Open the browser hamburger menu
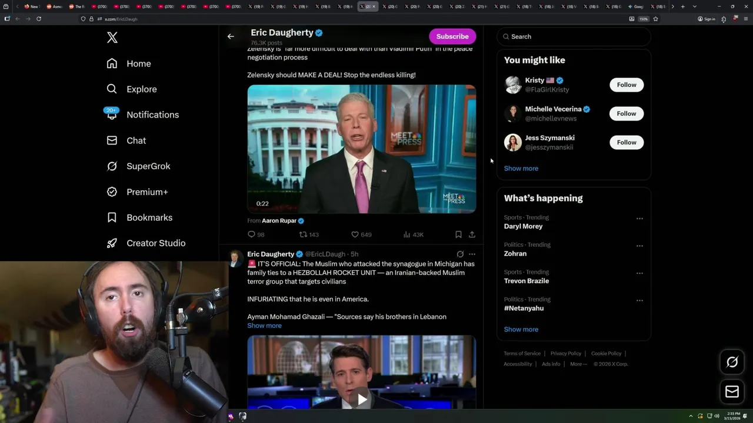Screen dimensions: 753x423 pos(745,19)
